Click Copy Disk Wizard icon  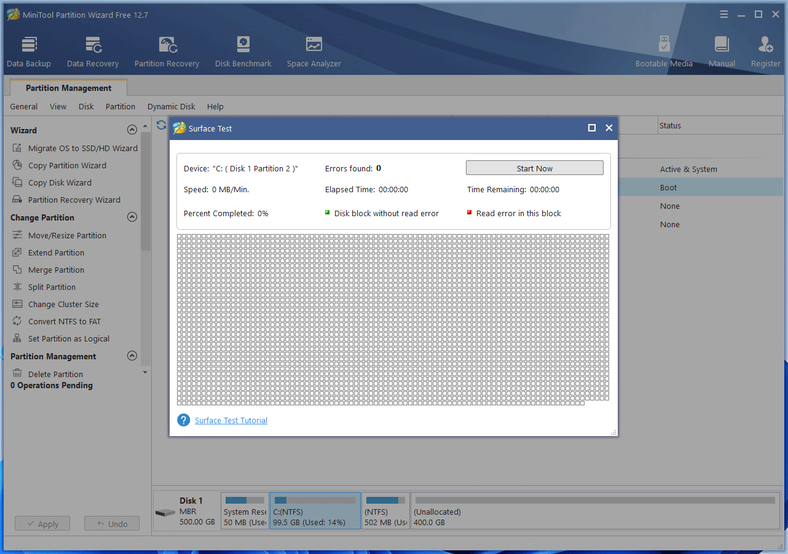[x=17, y=182]
